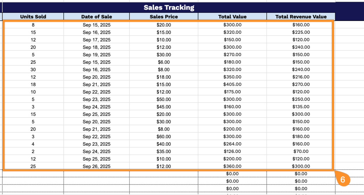
Task: Select the Sales Tracking title cell
Action: pos(169,7)
